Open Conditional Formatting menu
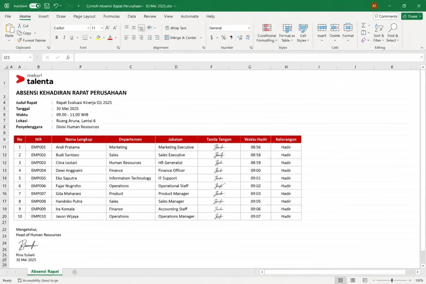Image resolution: width=426 pixels, height=284 pixels. coord(267,33)
